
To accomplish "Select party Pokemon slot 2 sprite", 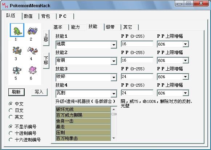I will point(32,31).
